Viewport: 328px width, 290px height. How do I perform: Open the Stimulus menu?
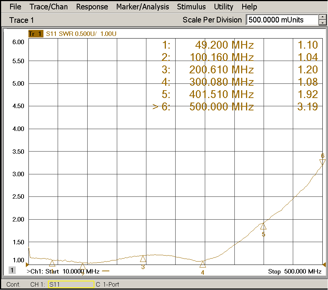[191, 7]
